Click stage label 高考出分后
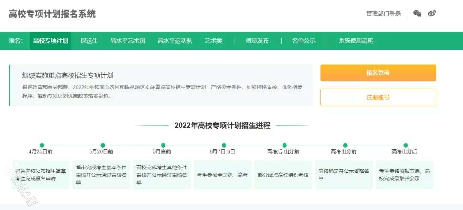The image size is (463, 210). click(404, 151)
